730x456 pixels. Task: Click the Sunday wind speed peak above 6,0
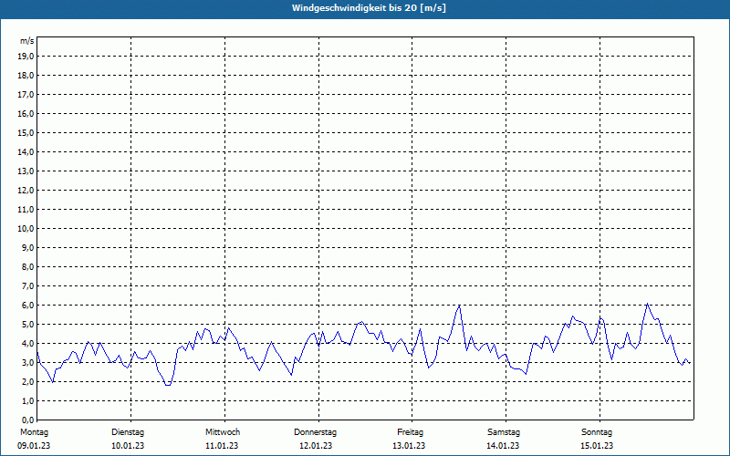tap(647, 304)
